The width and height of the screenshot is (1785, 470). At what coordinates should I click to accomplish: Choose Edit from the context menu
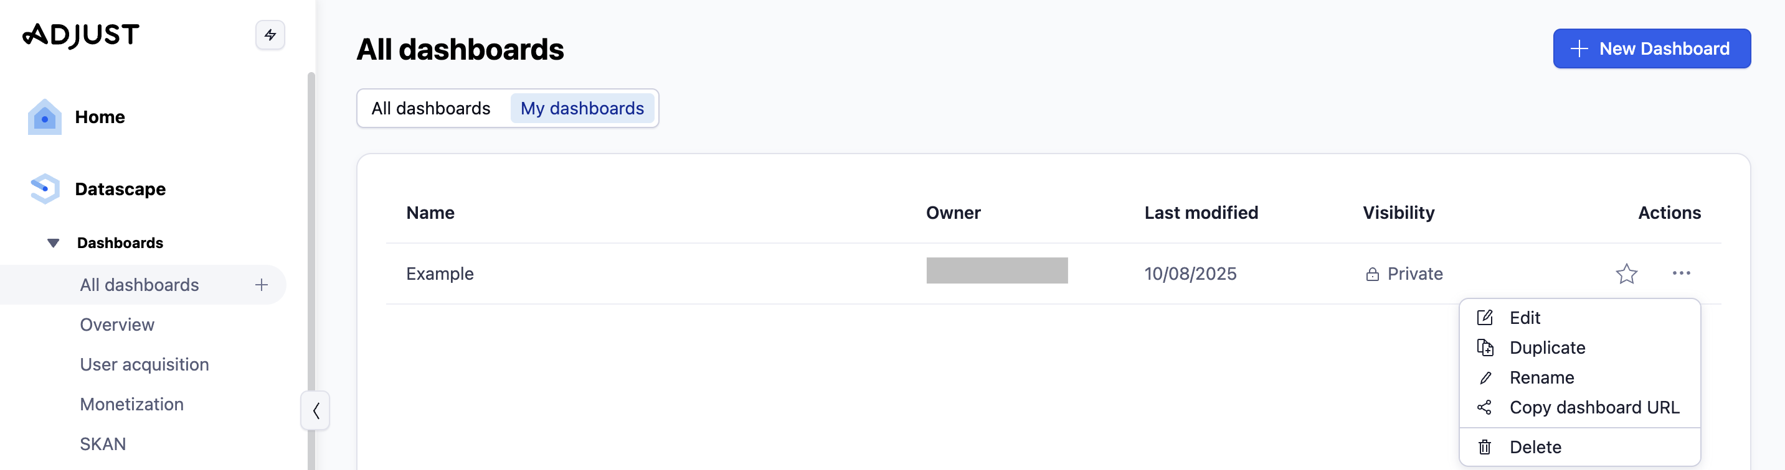coord(1525,318)
